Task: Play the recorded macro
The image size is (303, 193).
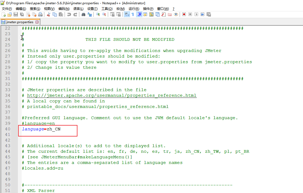Action: [196, 14]
